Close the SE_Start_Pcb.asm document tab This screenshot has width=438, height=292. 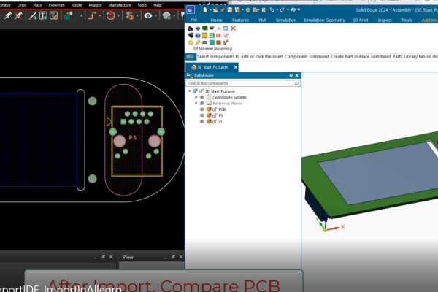pyautogui.click(x=235, y=66)
